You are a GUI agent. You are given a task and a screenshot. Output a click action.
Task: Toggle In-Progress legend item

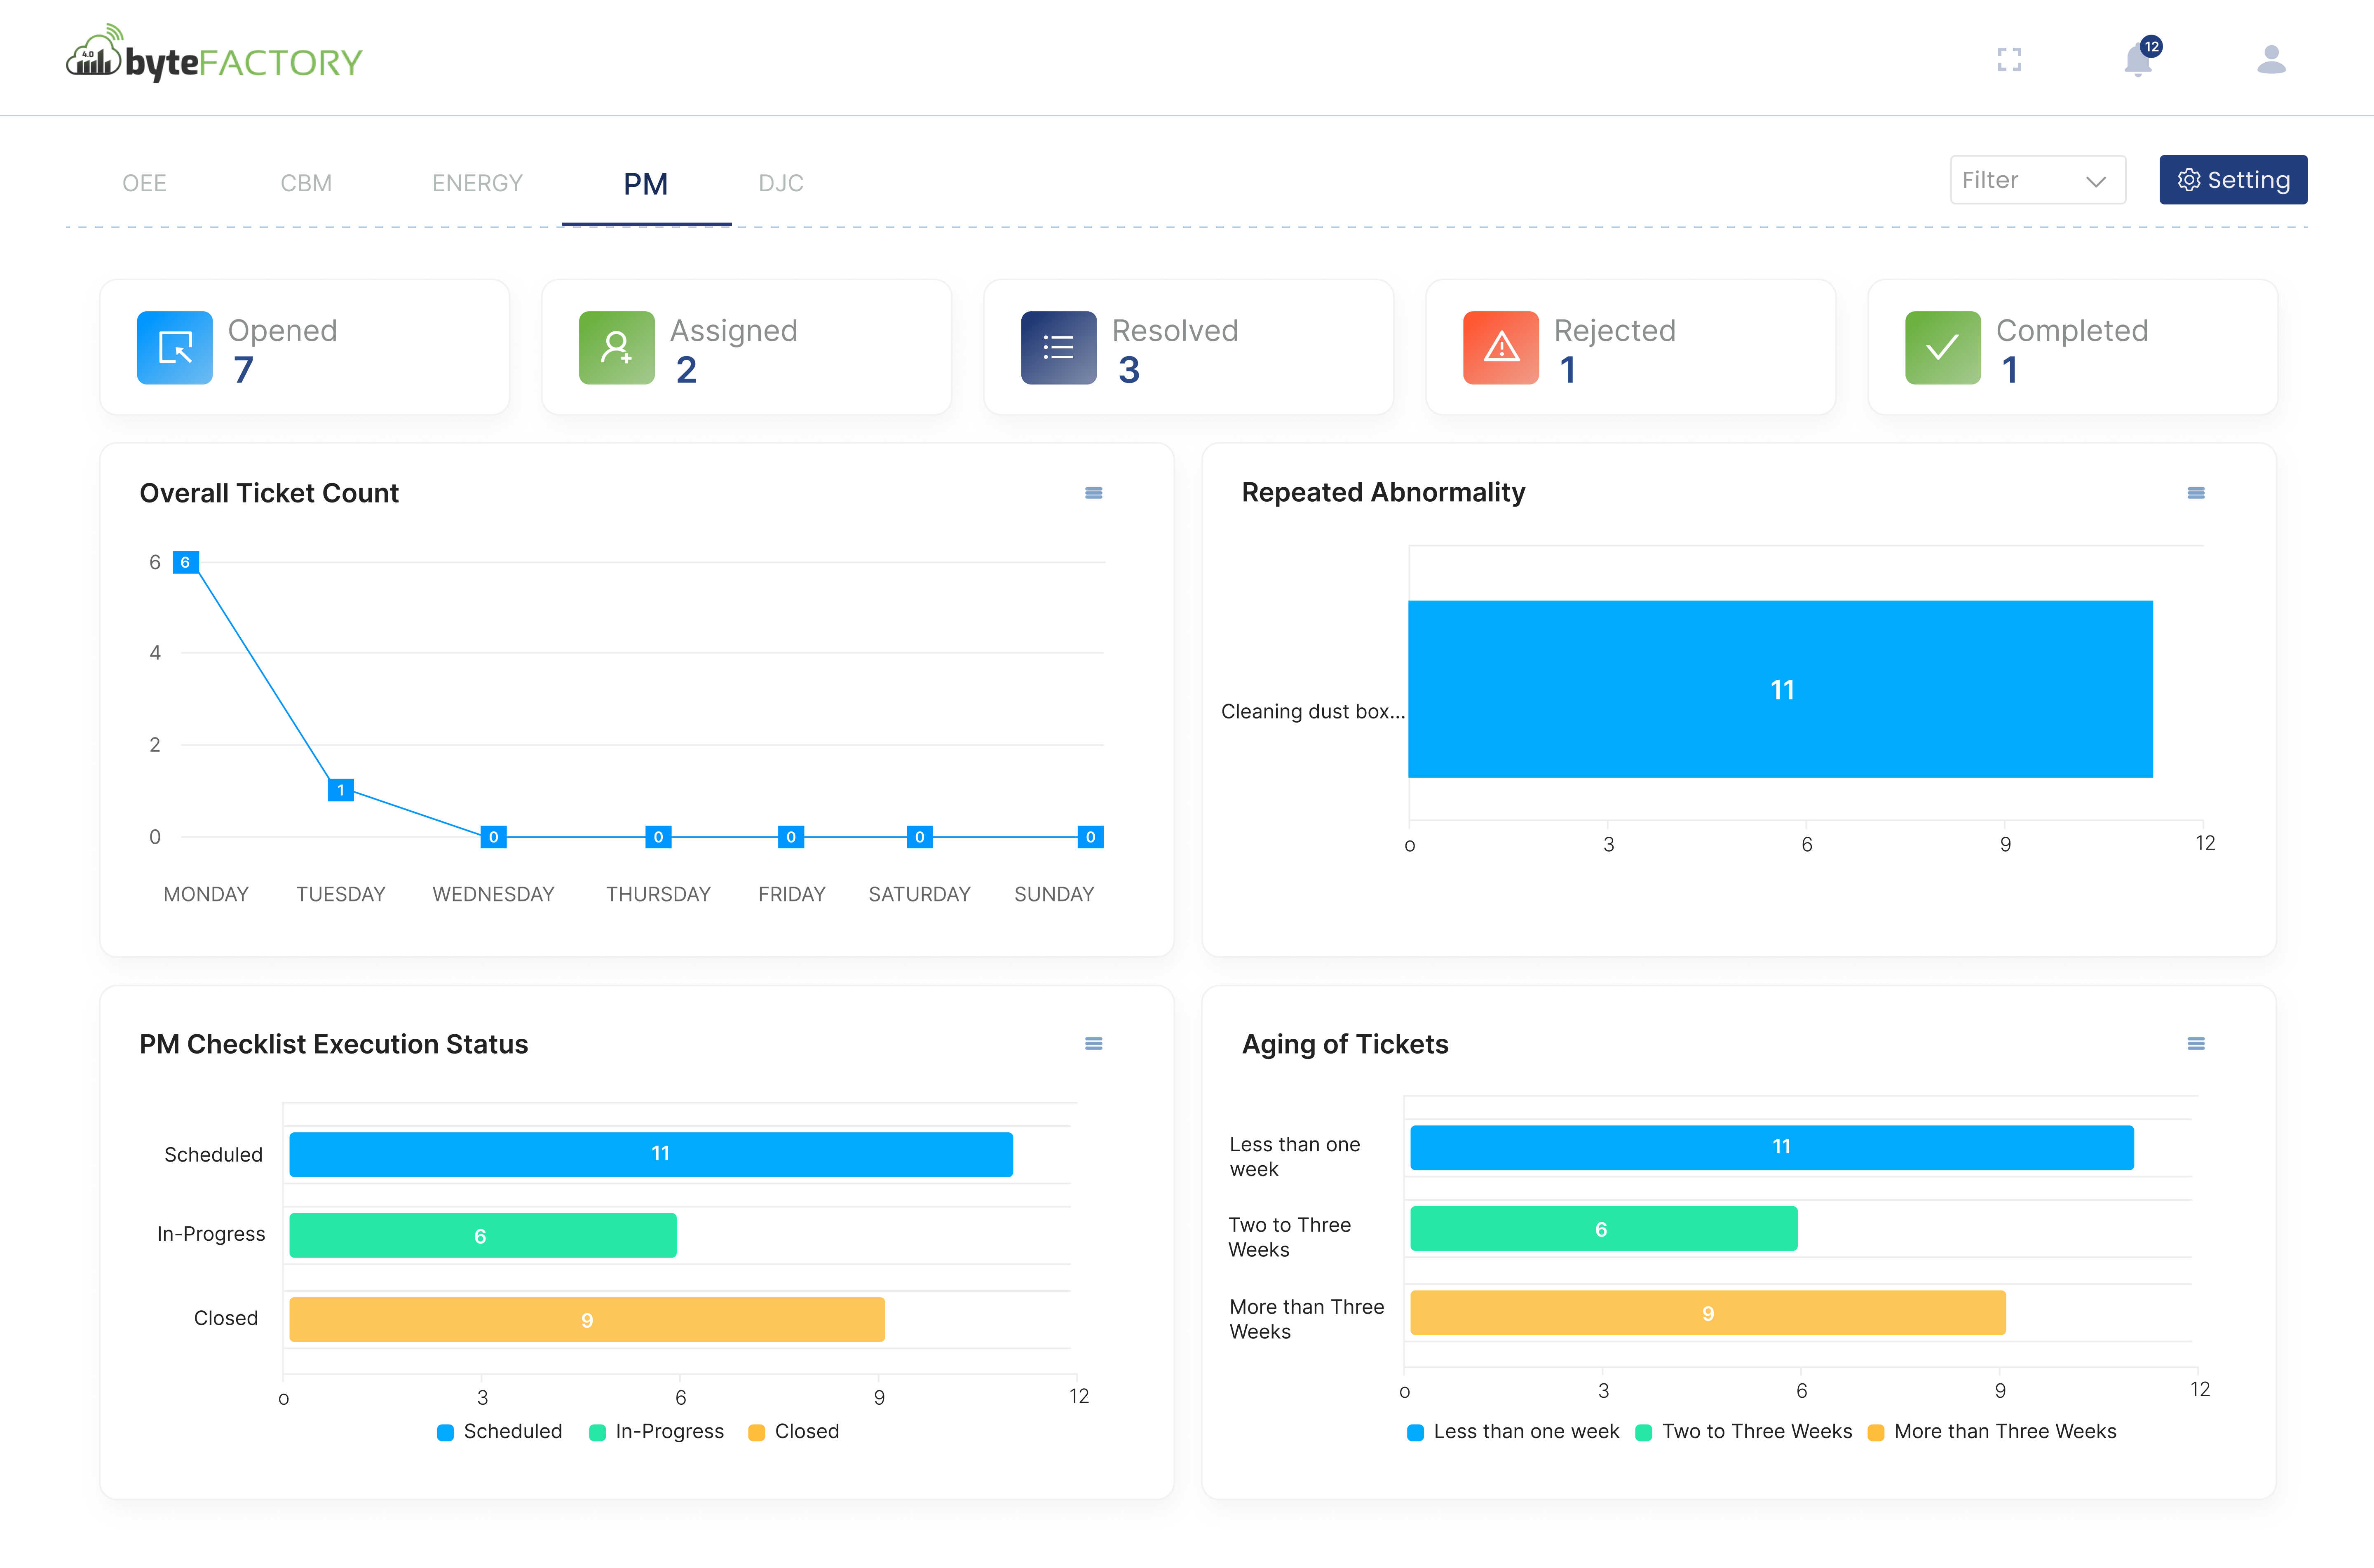657,1431
